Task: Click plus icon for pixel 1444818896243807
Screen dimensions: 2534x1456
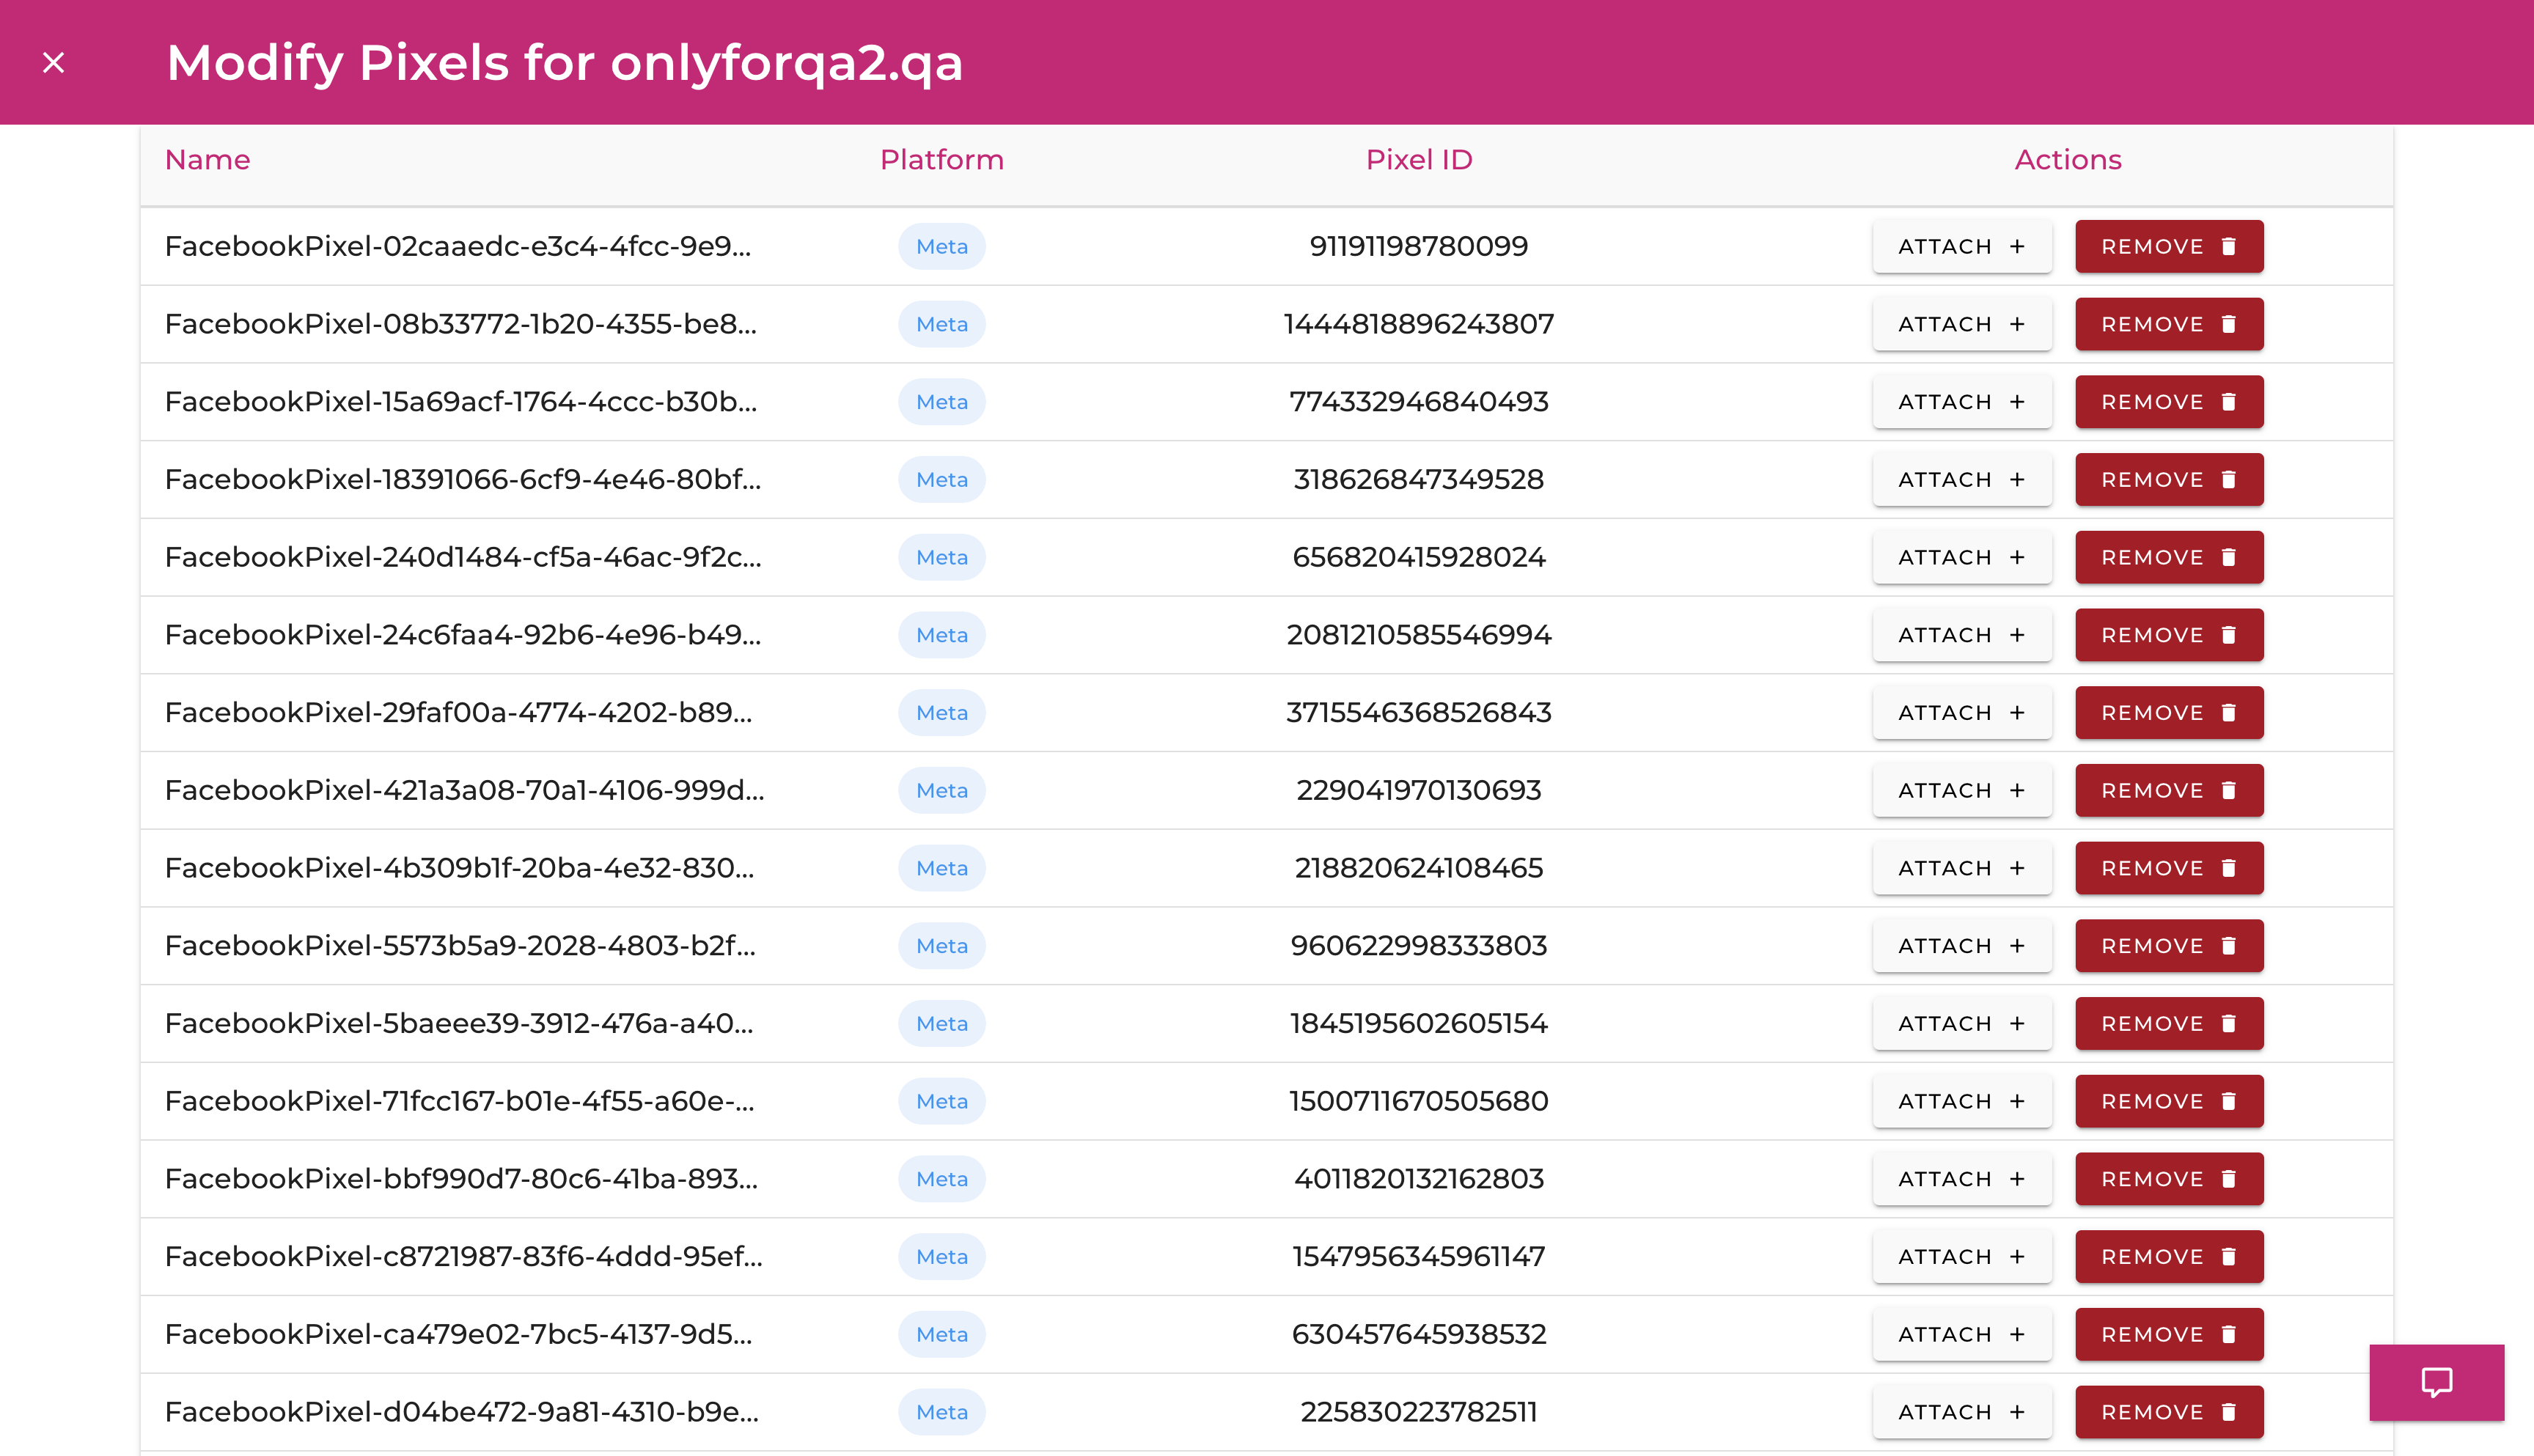Action: [x=2017, y=325]
